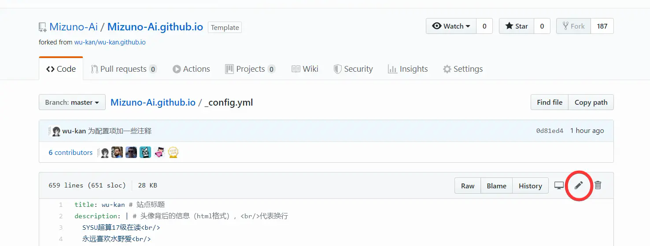
Task: Click the Star button
Action: coord(517,26)
